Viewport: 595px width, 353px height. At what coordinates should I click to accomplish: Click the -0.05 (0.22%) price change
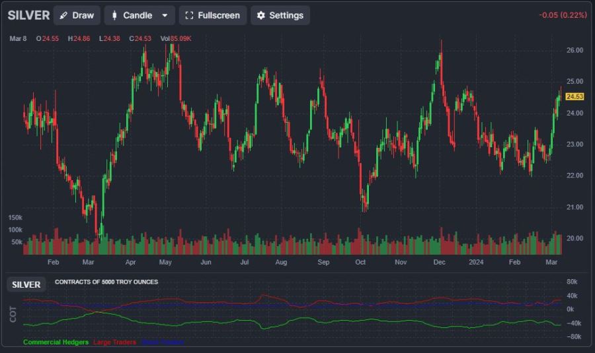pyautogui.click(x=562, y=15)
